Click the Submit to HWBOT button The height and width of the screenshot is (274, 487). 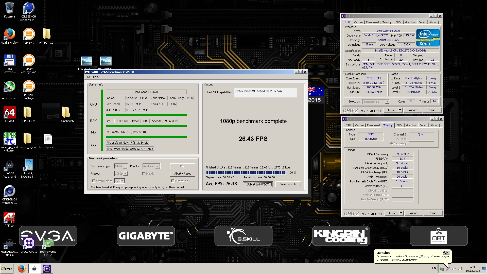(x=258, y=184)
